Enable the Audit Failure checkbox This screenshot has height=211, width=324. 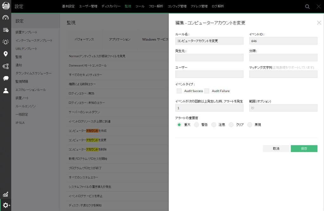coord(207,91)
